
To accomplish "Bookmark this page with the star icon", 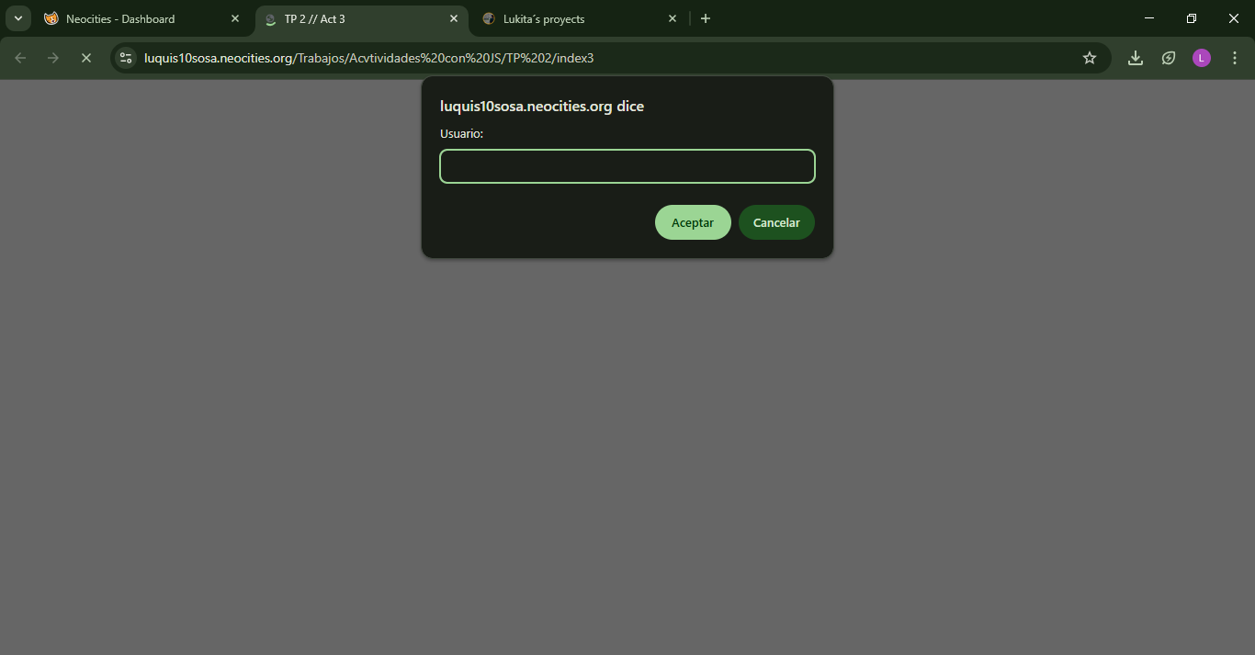I will (x=1090, y=58).
